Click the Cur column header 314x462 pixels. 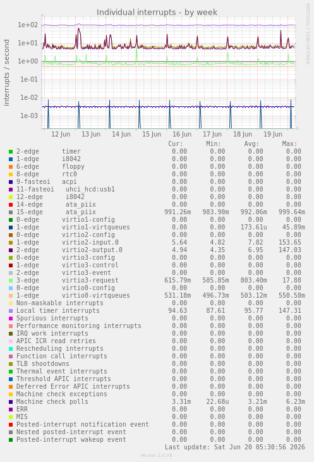pyautogui.click(x=176, y=144)
